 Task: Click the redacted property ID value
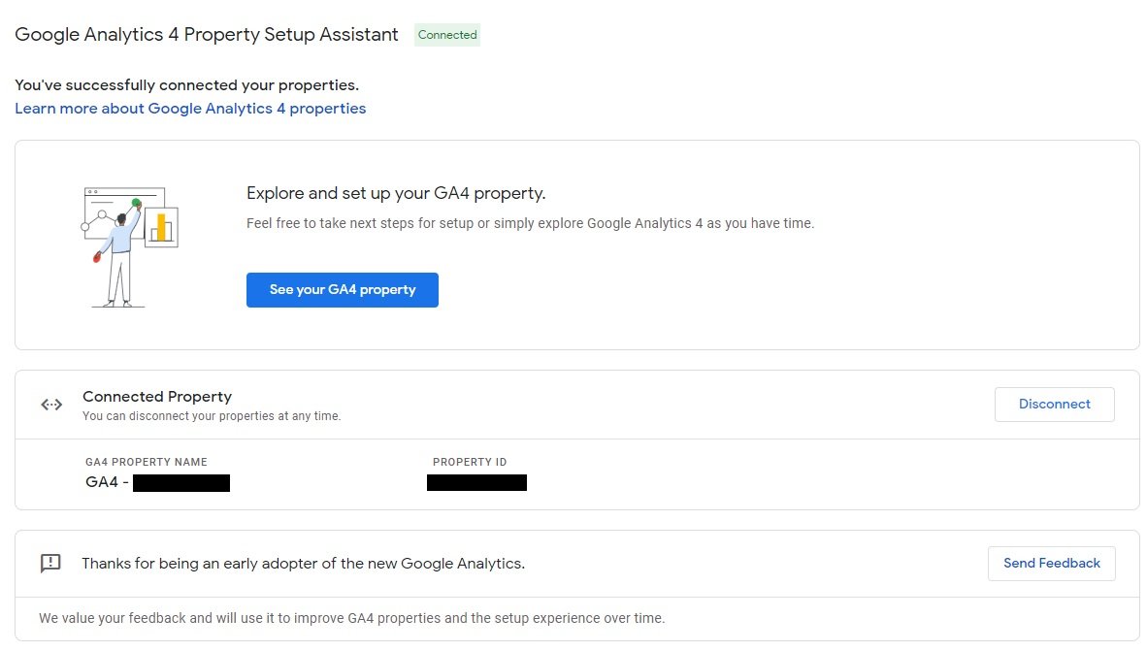coord(476,482)
